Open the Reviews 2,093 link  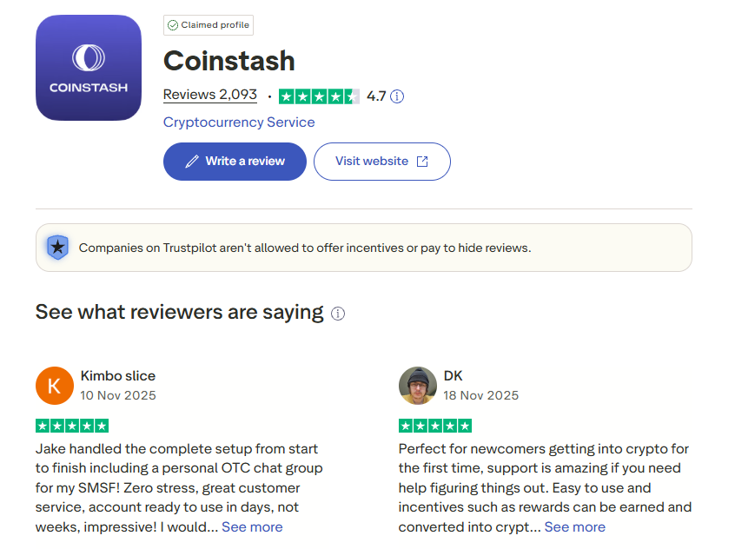click(210, 95)
